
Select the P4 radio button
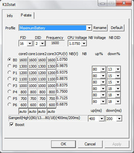pyautogui.click(x=10, y=92)
